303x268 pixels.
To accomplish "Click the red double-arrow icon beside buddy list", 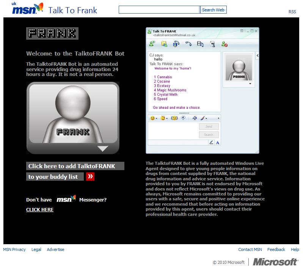I will 90,176.
